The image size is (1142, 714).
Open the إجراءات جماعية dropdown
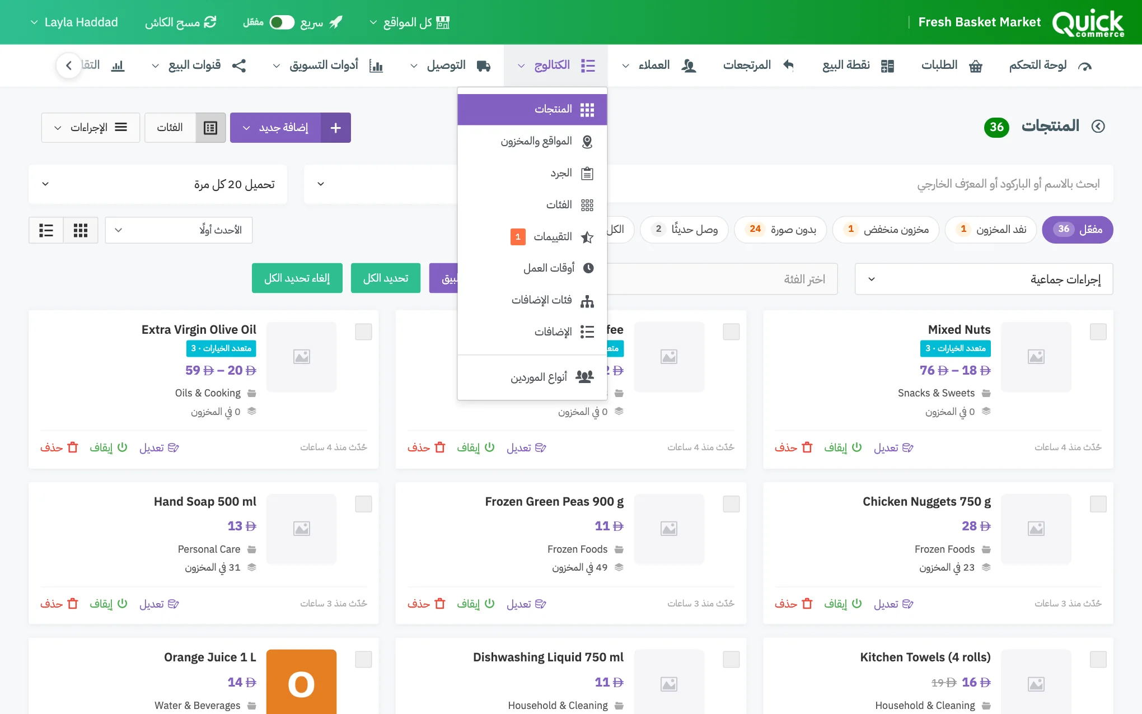984,279
